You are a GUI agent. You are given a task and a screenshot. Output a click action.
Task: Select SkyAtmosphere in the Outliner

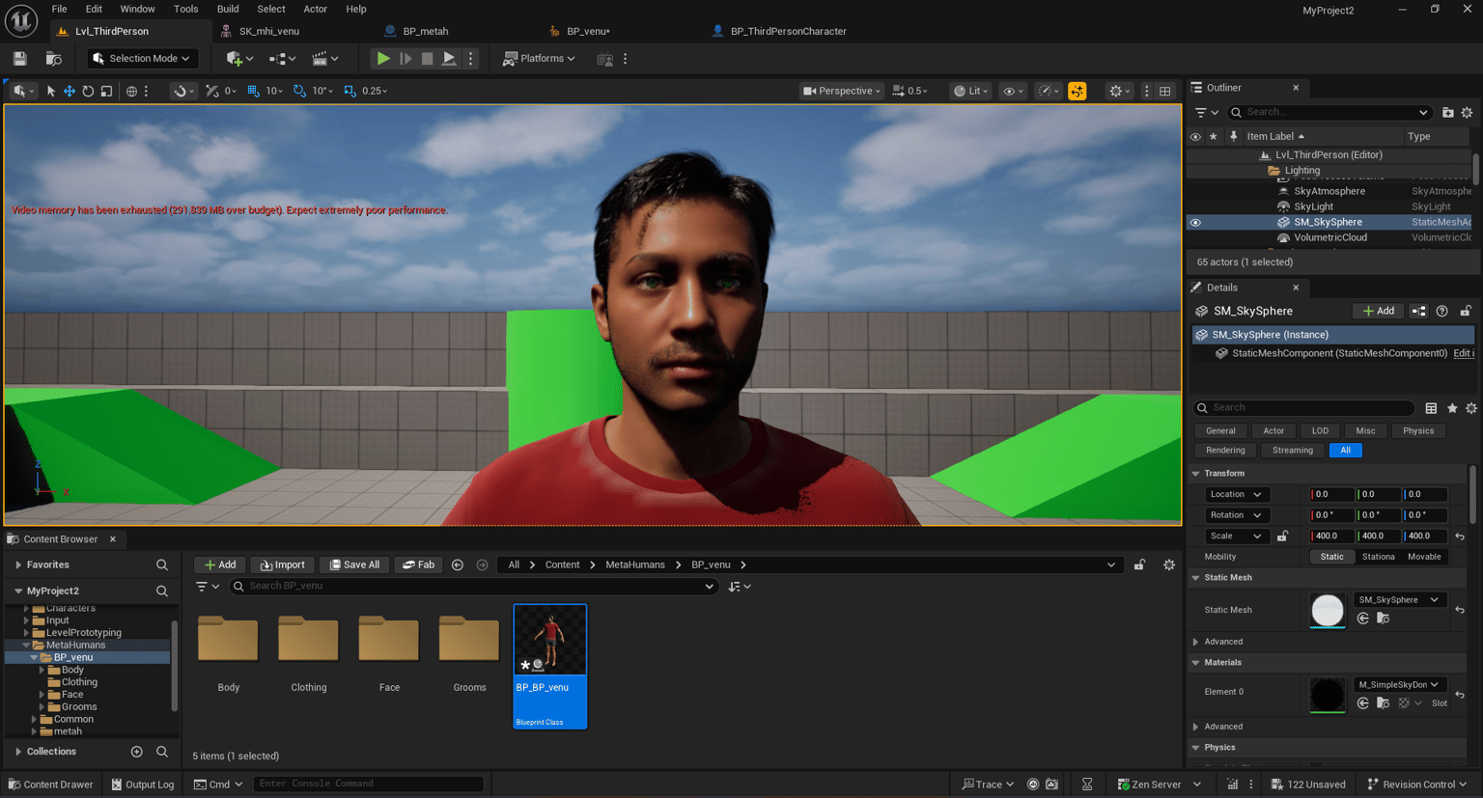click(x=1329, y=191)
